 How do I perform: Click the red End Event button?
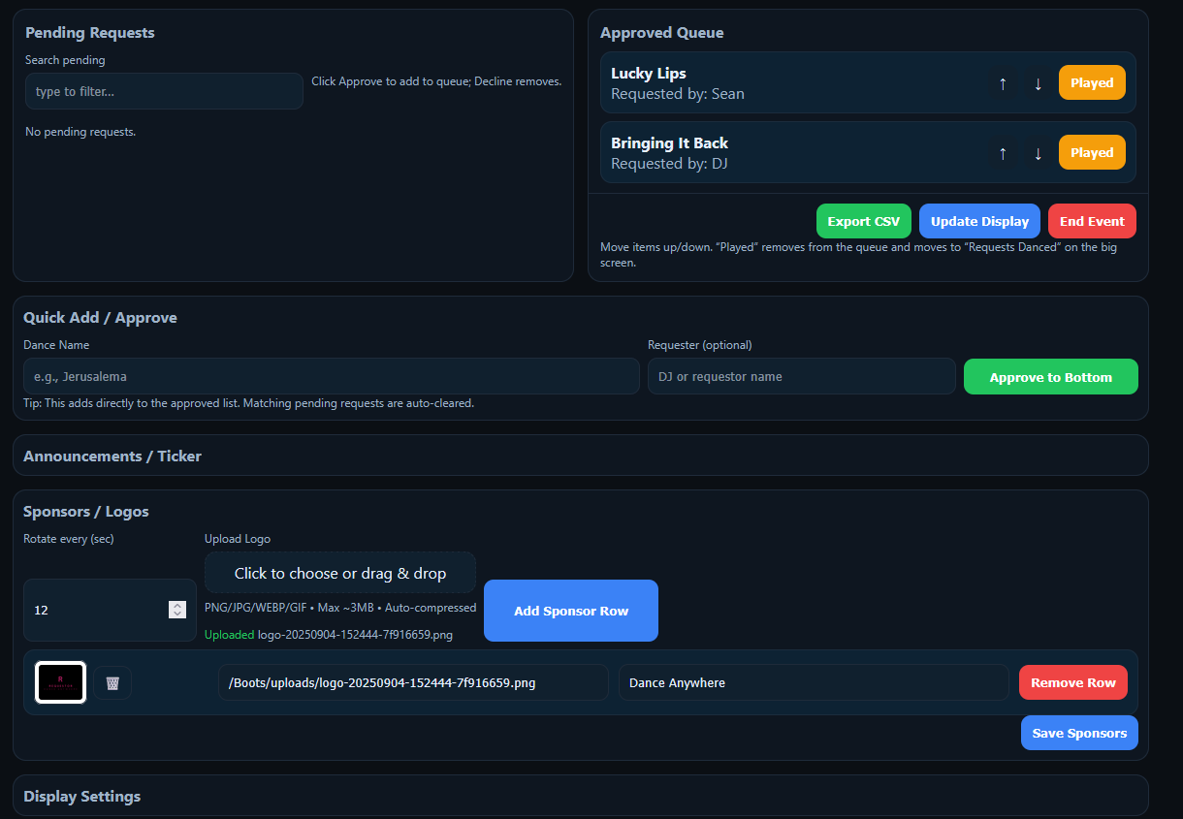pyautogui.click(x=1091, y=221)
